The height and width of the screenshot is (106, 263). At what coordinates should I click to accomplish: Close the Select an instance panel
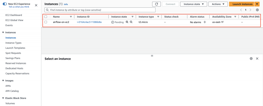257,58
